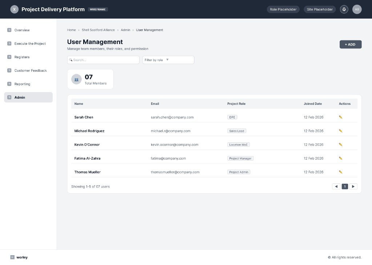
Task: Open Execute the Project in sidebar
Action: coord(28,43)
